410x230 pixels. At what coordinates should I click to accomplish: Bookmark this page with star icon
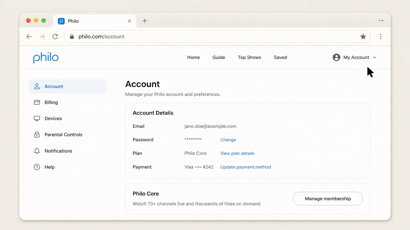pyautogui.click(x=363, y=36)
